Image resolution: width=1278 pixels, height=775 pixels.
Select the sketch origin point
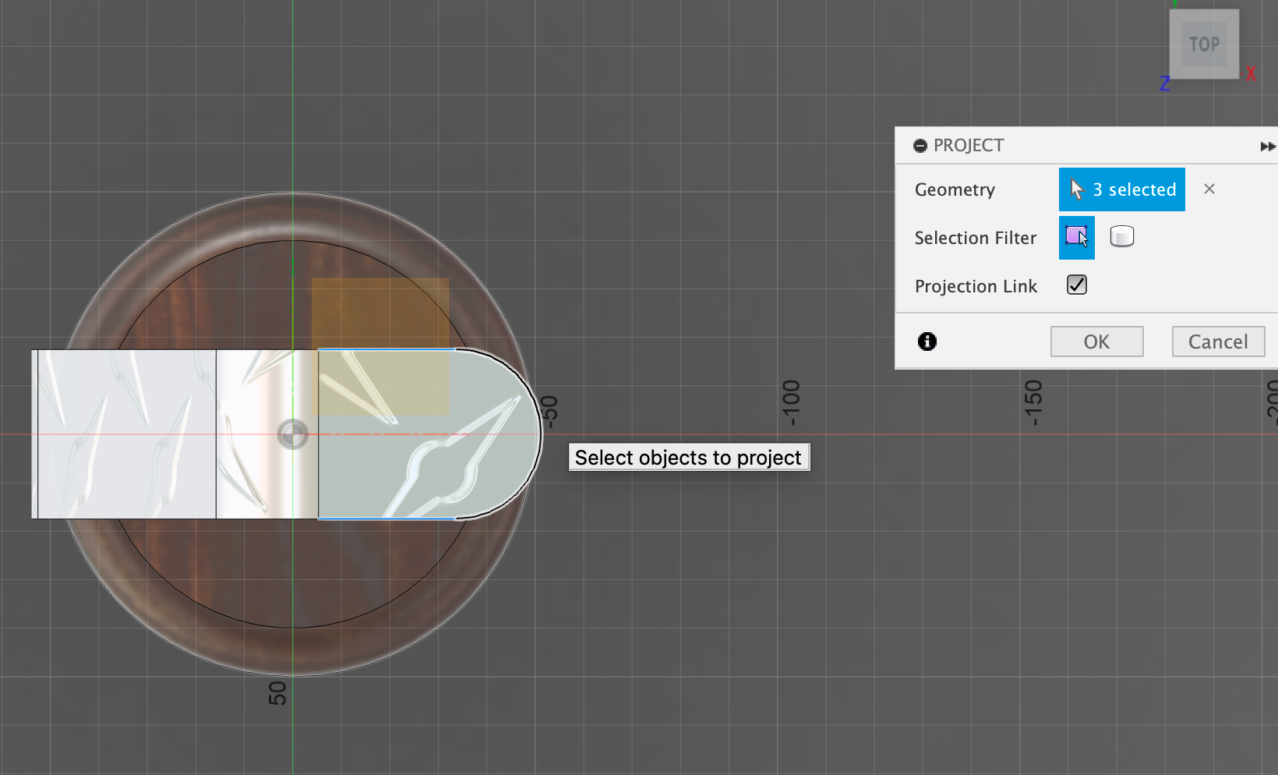tap(293, 434)
